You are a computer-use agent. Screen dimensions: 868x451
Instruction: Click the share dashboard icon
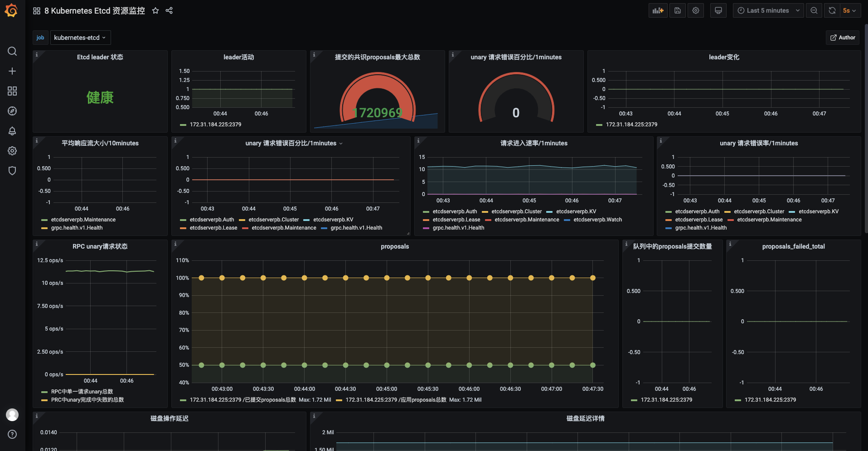[169, 10]
